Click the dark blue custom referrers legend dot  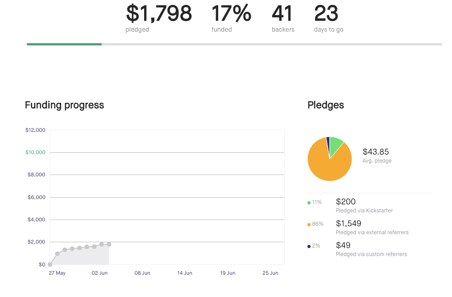309,246
